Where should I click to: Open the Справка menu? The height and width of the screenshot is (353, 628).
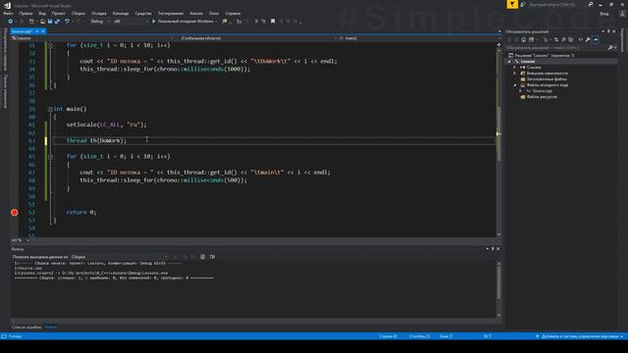(233, 13)
